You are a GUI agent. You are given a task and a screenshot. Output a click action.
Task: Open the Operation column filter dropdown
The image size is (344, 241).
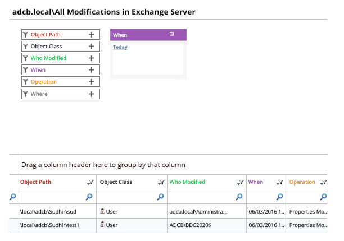coord(324,182)
